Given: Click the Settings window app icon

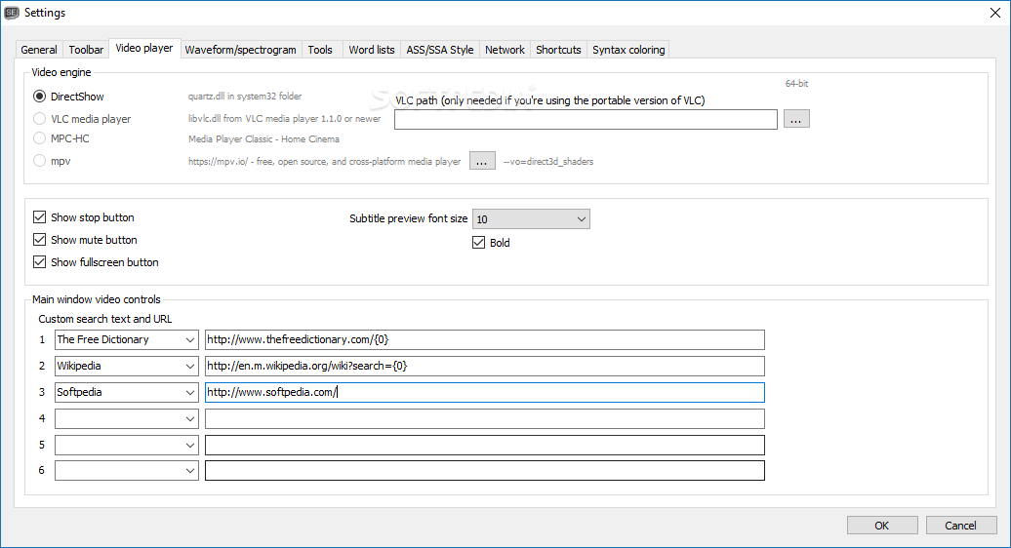Looking at the screenshot, I should 13,12.
